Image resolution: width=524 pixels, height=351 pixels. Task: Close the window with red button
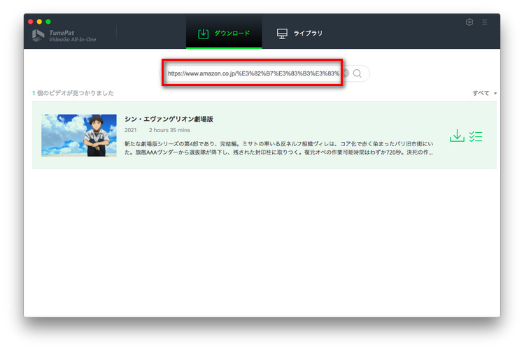[x=30, y=22]
